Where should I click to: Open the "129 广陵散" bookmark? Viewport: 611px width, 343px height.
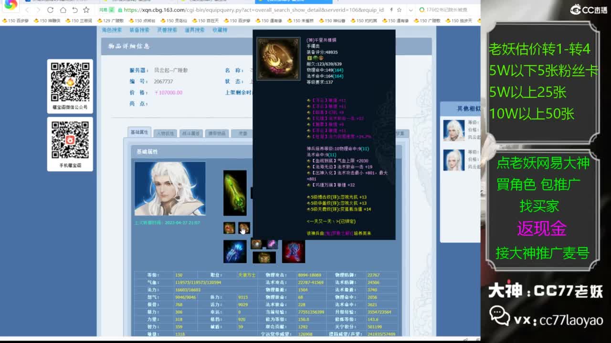coord(110,20)
